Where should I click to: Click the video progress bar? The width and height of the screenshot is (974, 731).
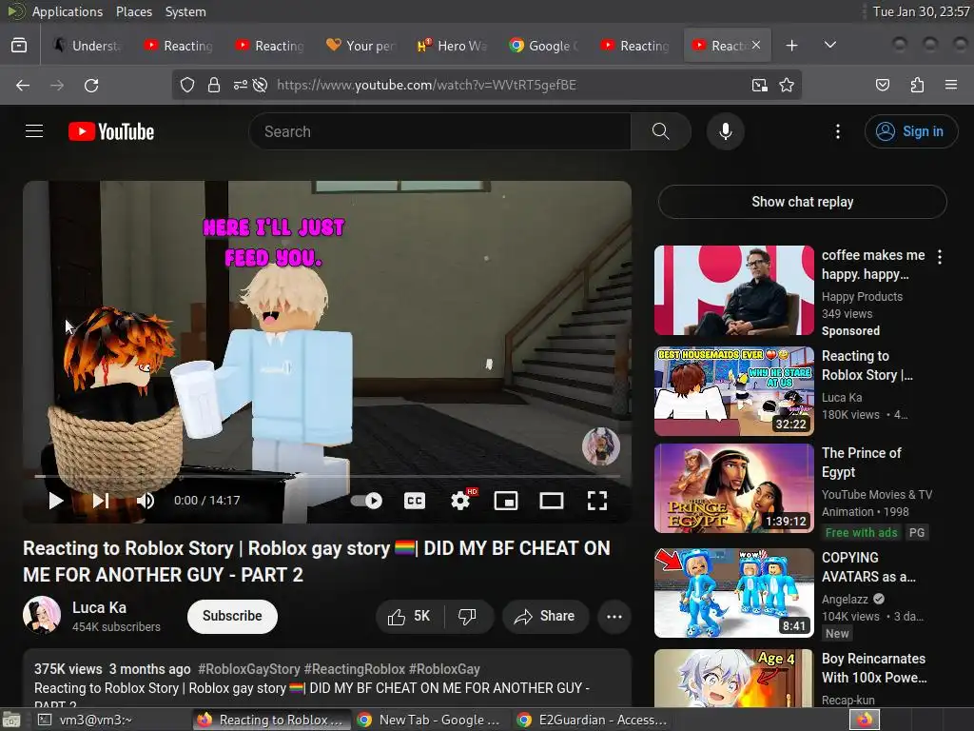pos(327,476)
